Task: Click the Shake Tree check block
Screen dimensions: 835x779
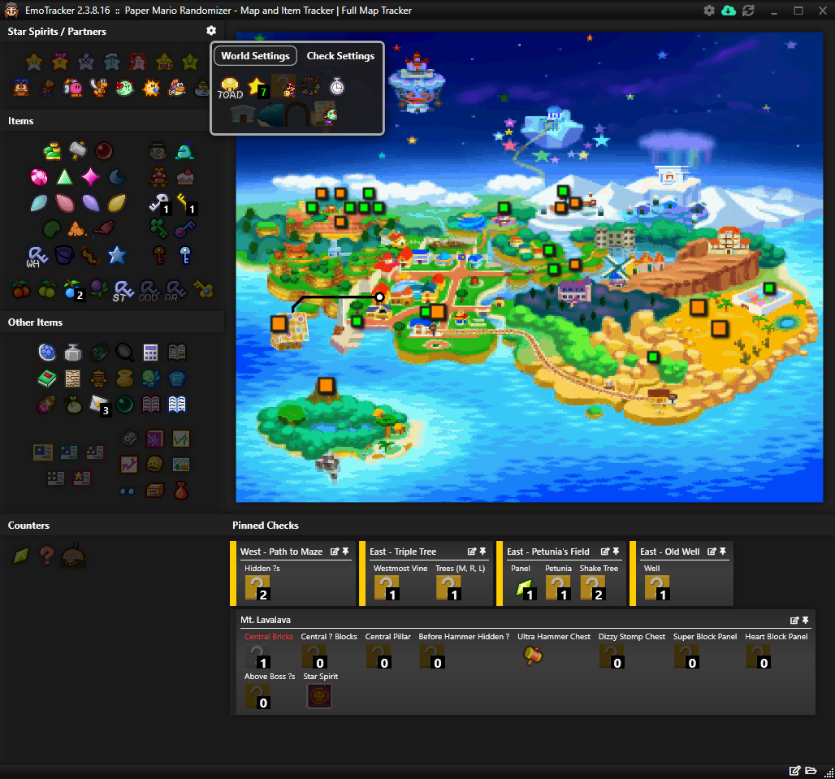Action: (593, 588)
